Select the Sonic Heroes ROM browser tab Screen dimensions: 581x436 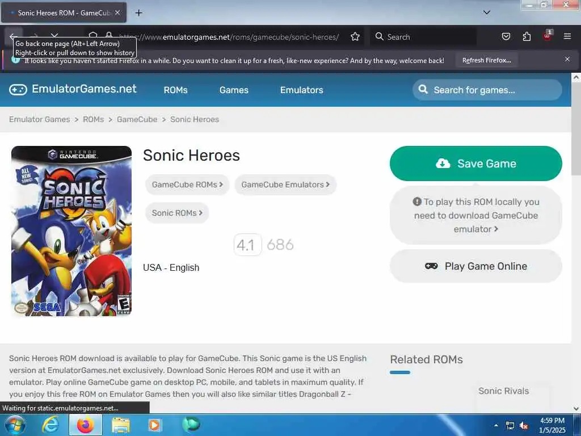click(64, 12)
